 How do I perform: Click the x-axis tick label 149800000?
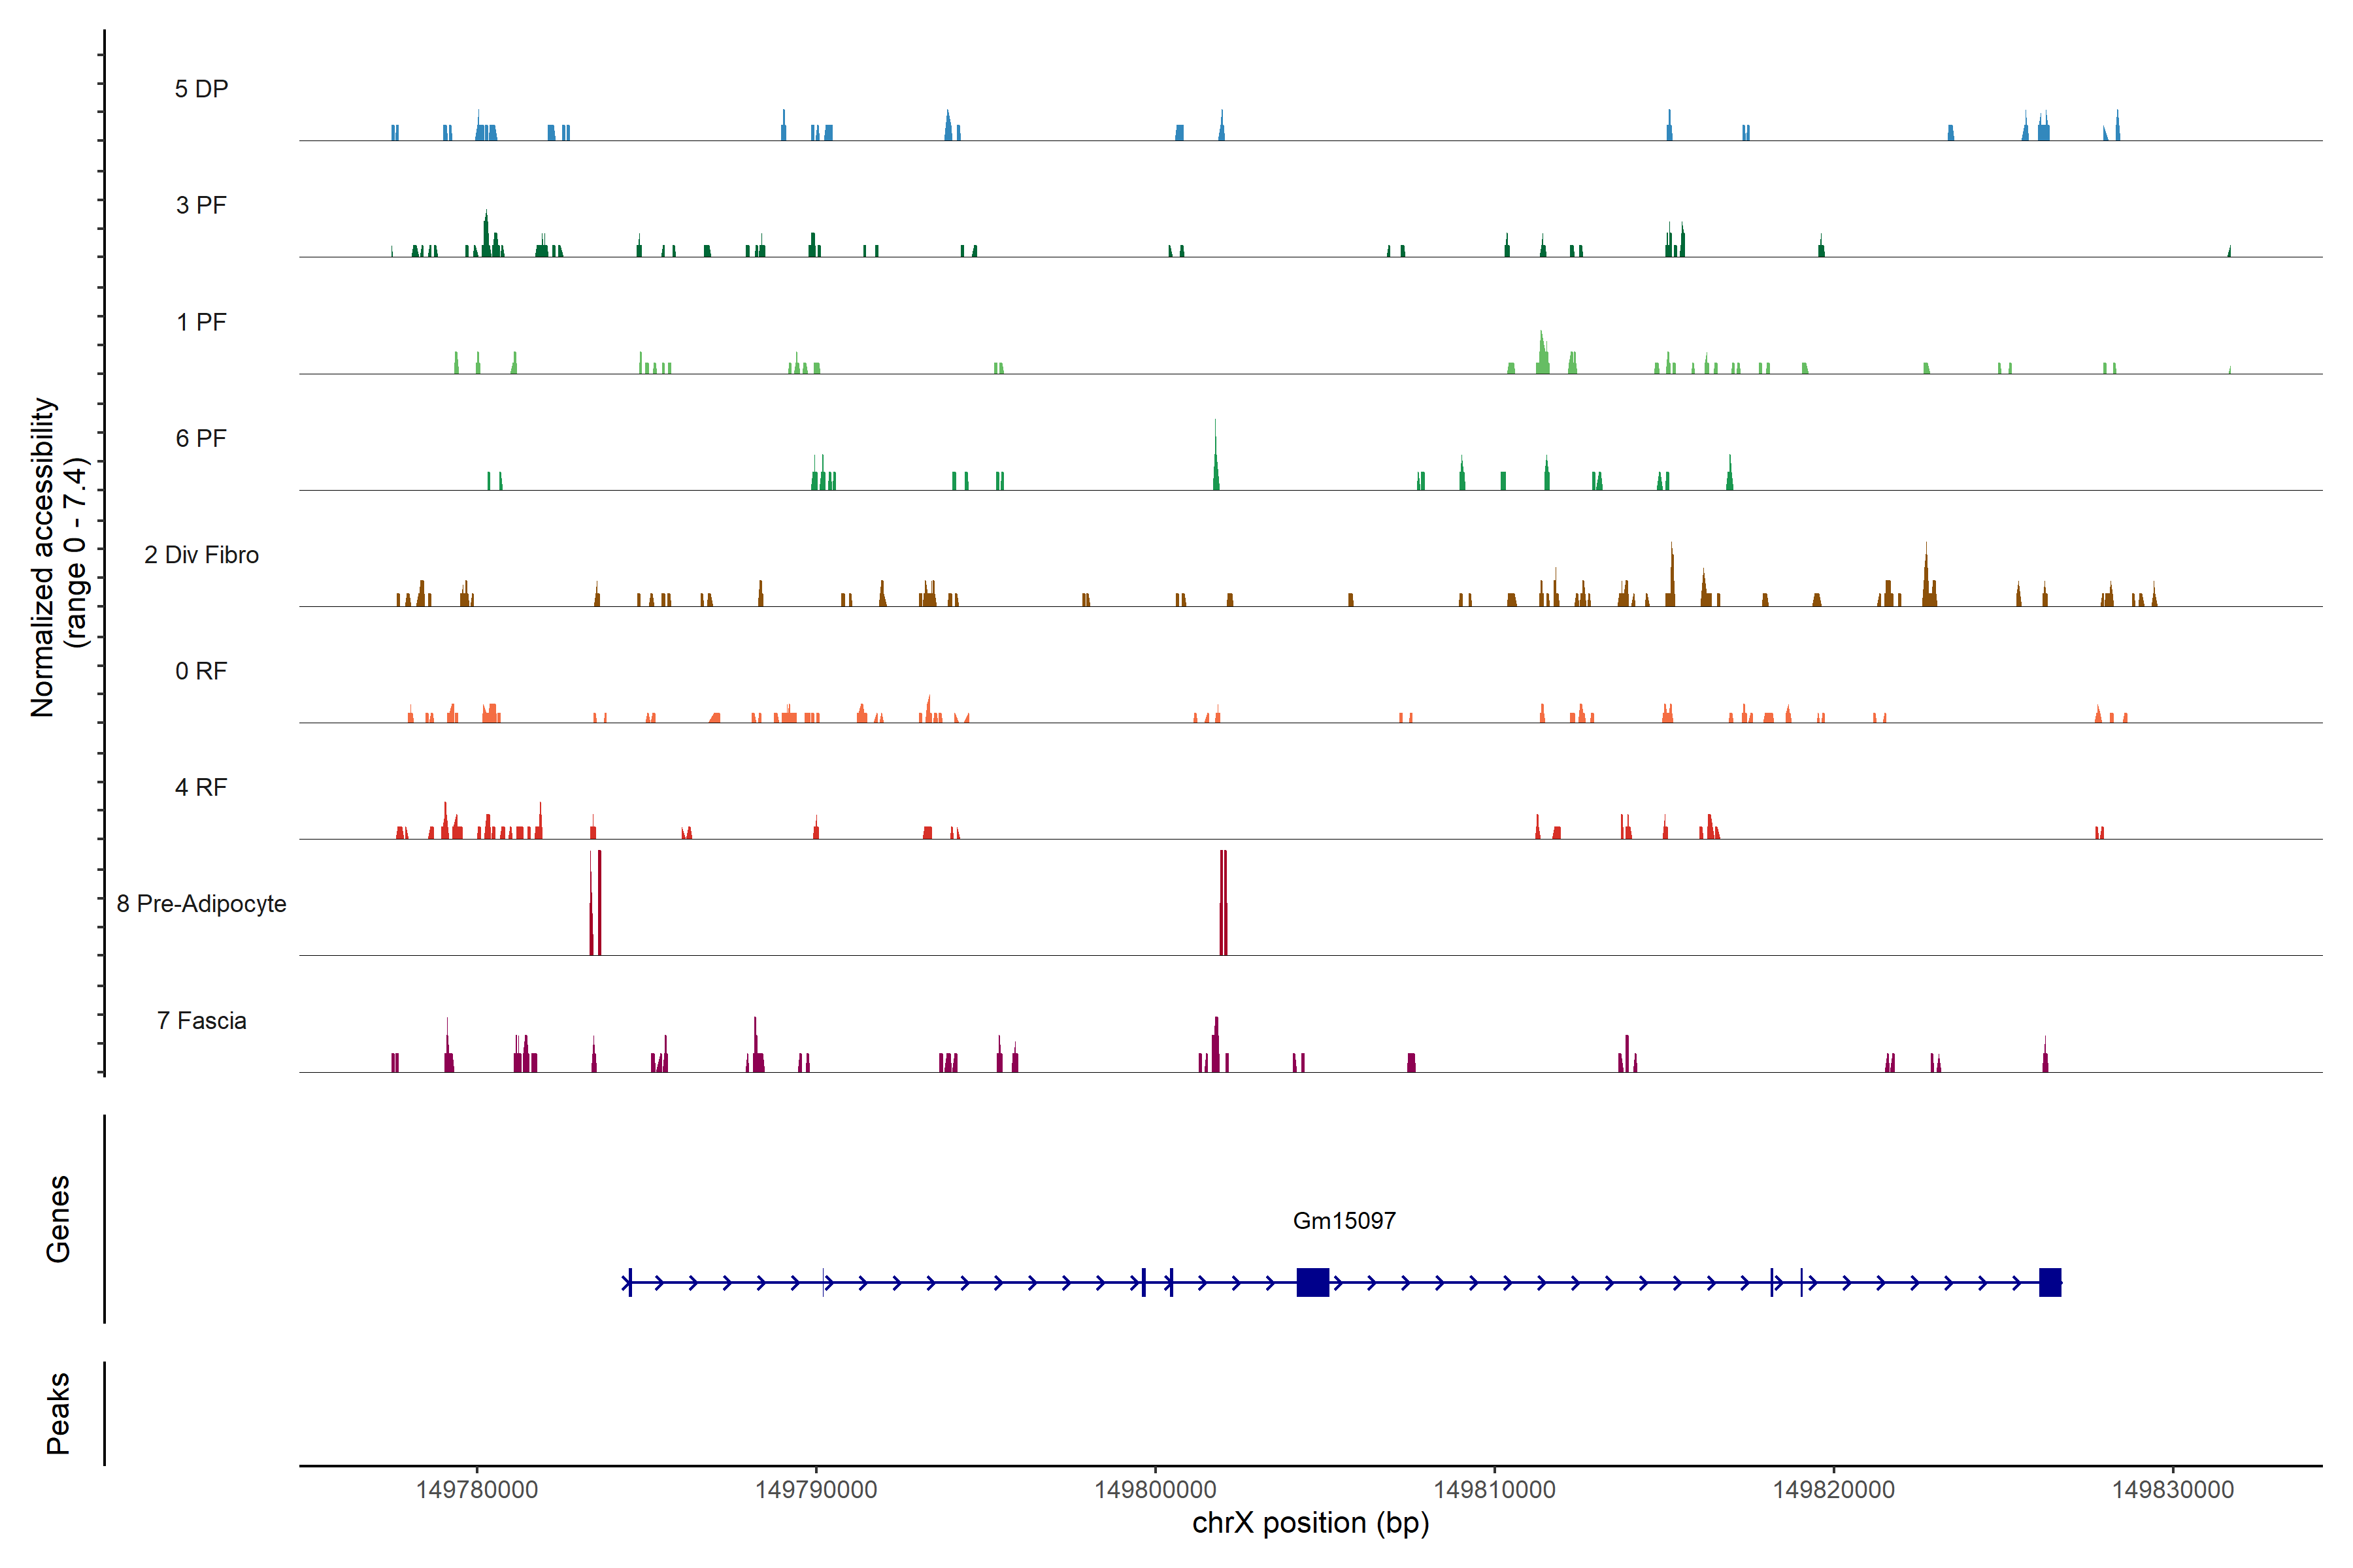1156,1490
